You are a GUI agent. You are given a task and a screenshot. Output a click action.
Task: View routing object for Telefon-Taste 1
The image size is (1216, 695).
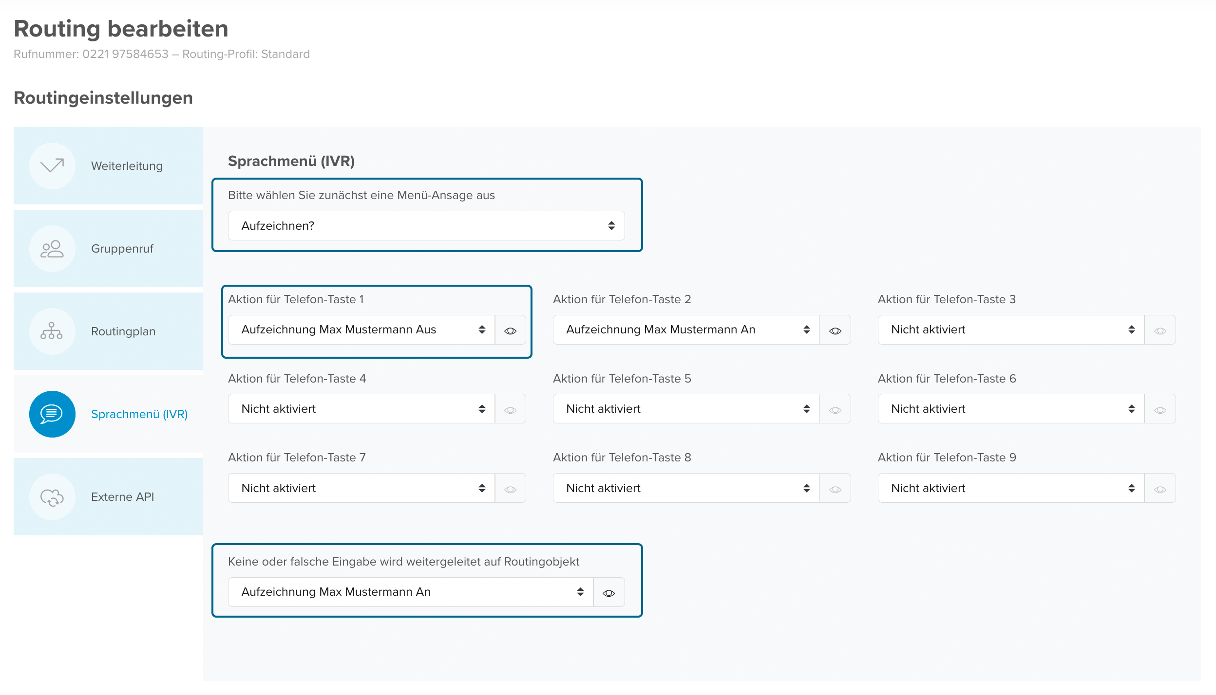(x=510, y=330)
